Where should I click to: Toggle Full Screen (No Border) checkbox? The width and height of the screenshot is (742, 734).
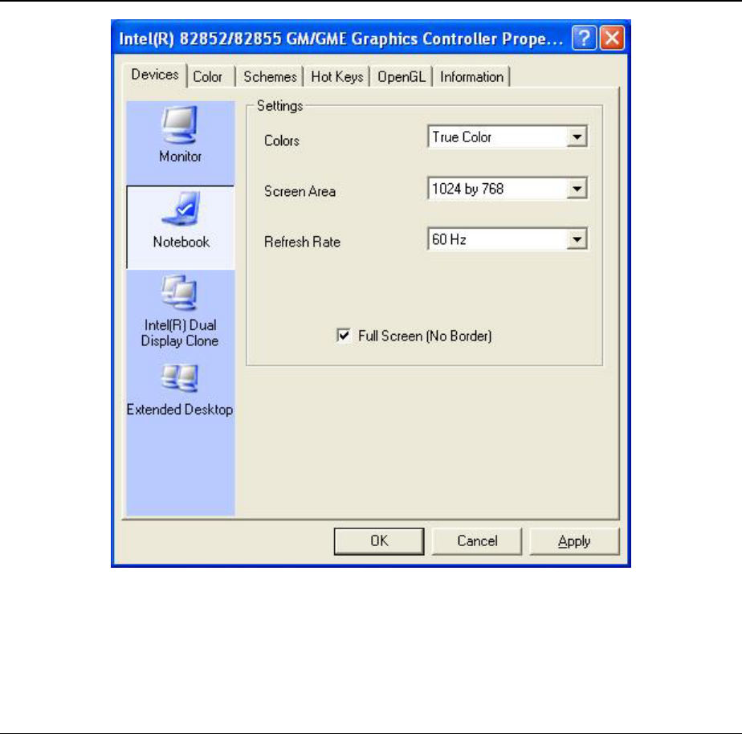pyautogui.click(x=344, y=336)
